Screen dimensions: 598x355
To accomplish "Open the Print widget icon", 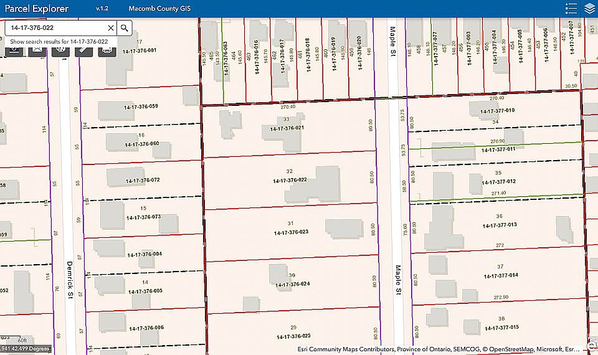I will [x=107, y=50].
